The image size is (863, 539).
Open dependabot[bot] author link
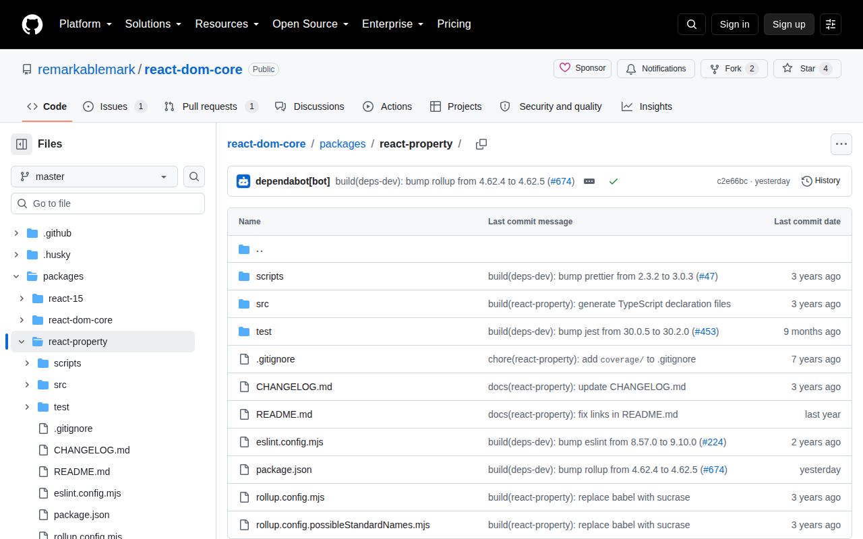tap(293, 181)
